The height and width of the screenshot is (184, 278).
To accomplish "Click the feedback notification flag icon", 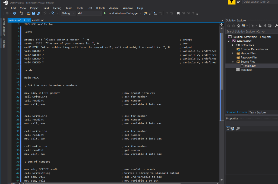I will (232, 2).
